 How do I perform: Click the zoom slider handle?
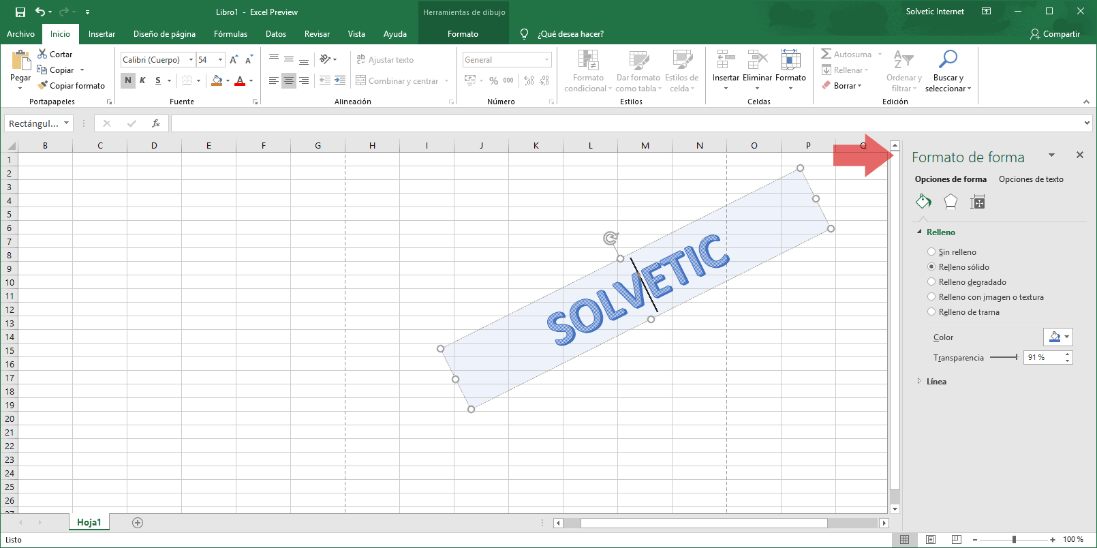pos(1014,539)
